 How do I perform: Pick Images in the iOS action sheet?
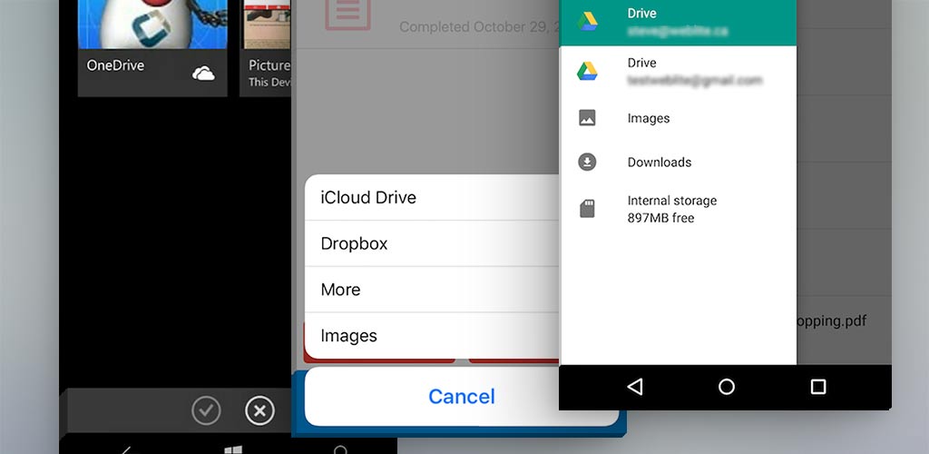coord(431,336)
